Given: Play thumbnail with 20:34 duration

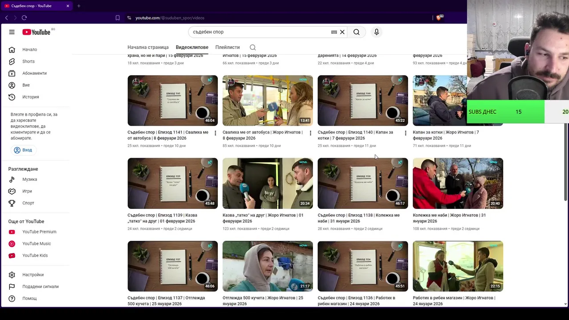Looking at the screenshot, I should click(268, 183).
